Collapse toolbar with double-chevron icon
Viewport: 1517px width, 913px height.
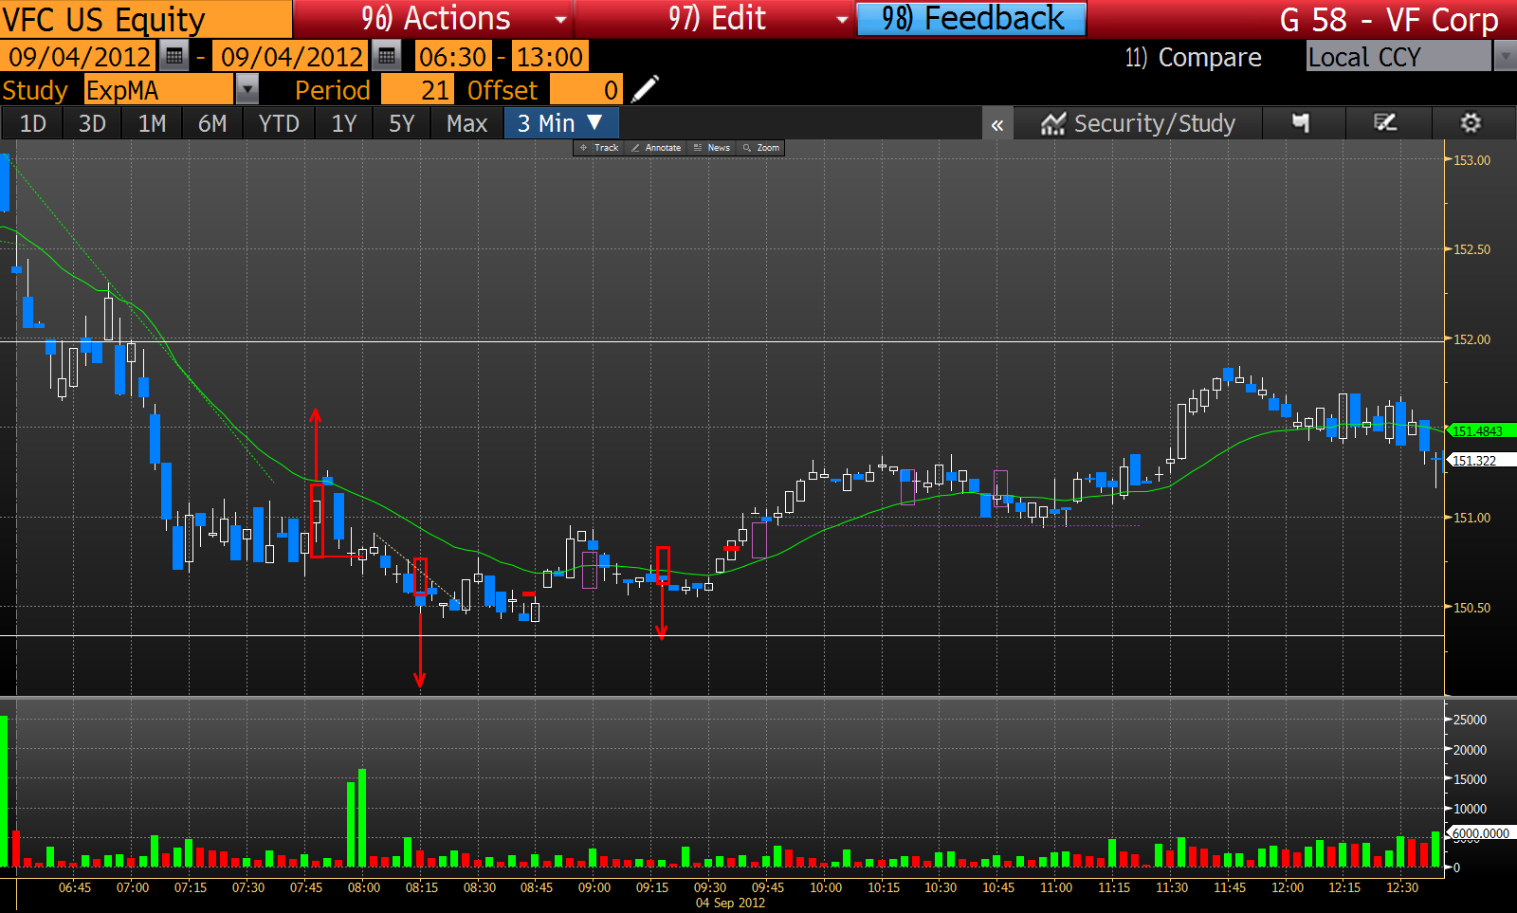[997, 124]
